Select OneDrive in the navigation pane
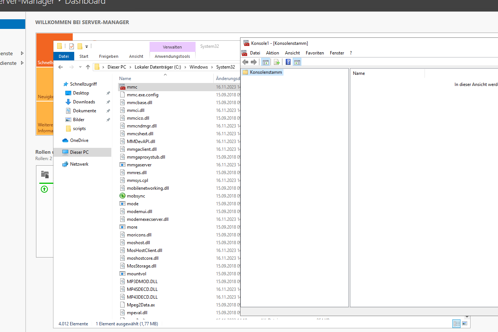This screenshot has width=498, height=332. pyautogui.click(x=79, y=140)
